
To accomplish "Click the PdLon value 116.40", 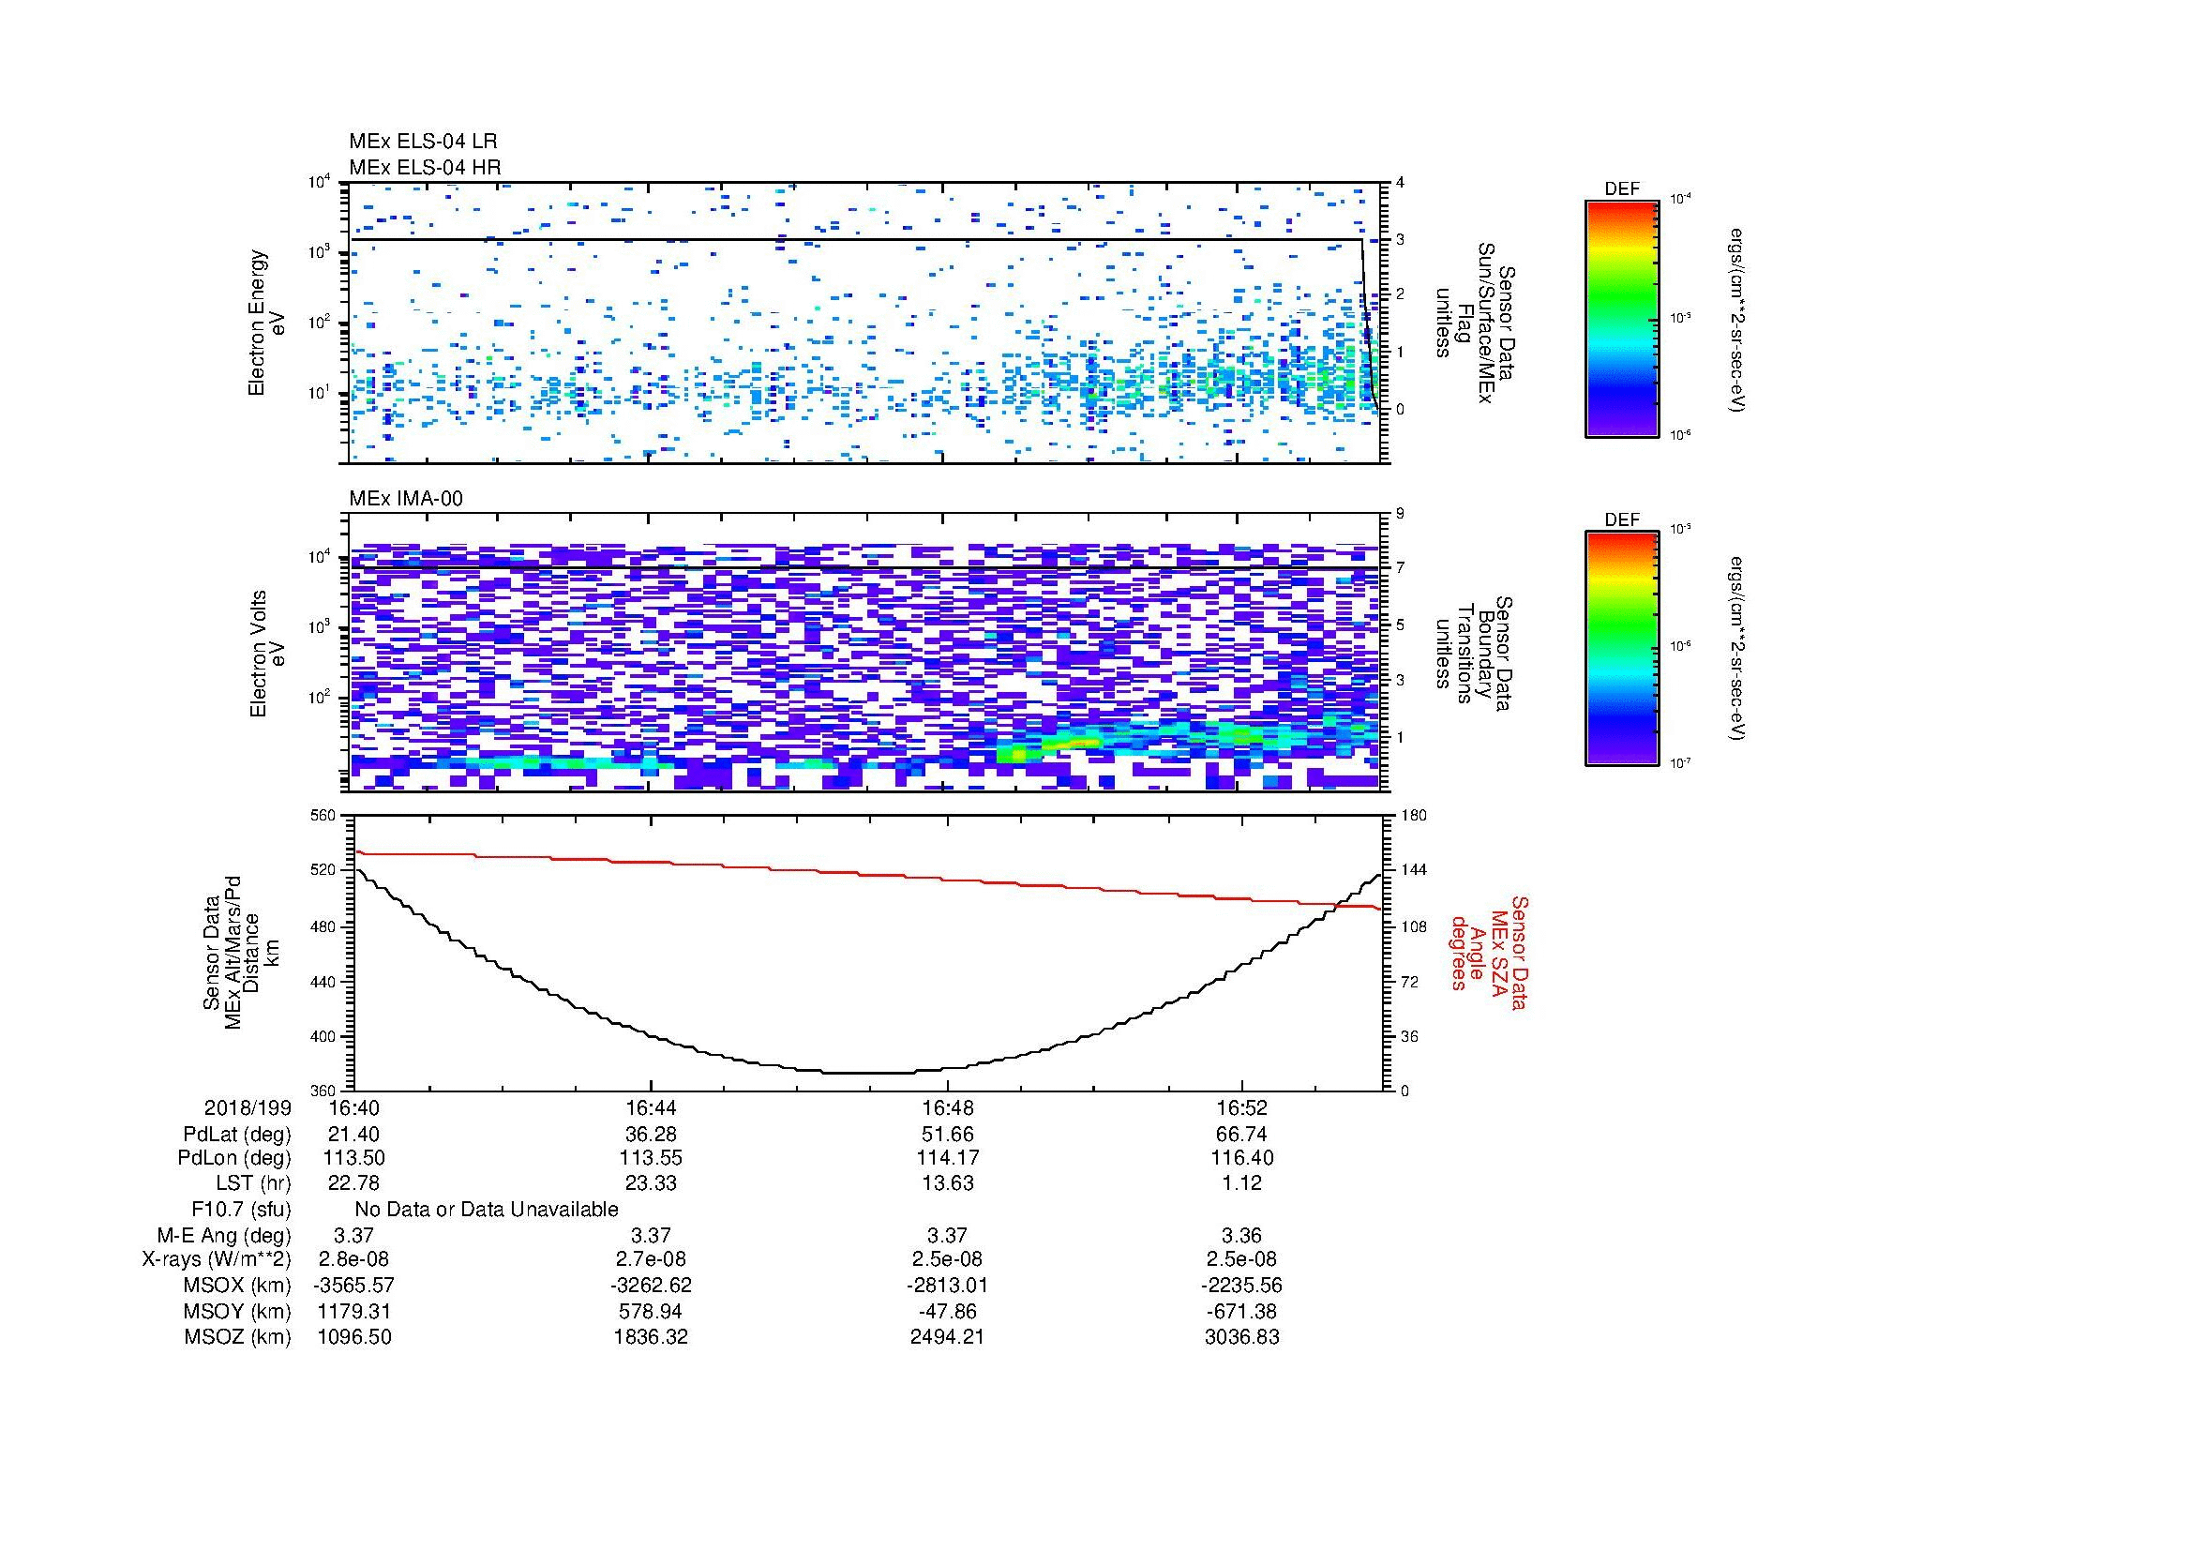I will point(1241,1158).
